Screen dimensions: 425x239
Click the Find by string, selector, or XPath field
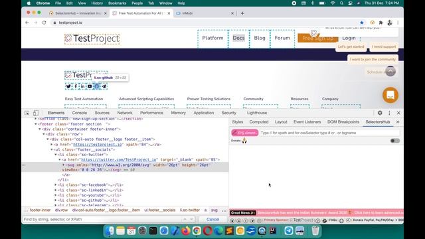pos(102,219)
